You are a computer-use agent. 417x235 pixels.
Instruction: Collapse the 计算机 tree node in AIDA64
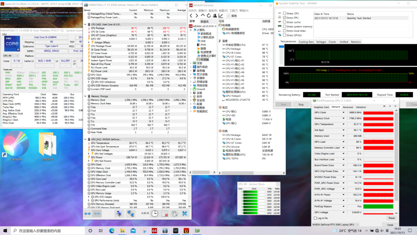click(x=191, y=30)
